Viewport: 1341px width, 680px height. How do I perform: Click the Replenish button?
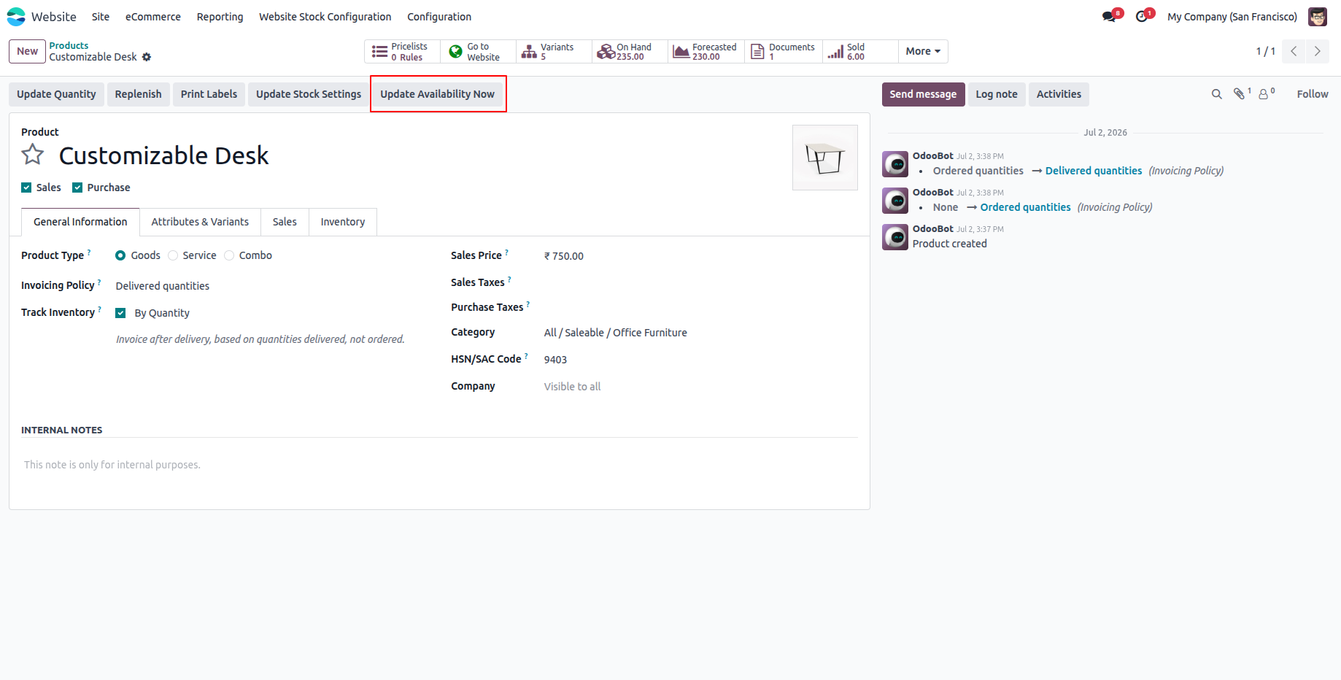coord(138,94)
